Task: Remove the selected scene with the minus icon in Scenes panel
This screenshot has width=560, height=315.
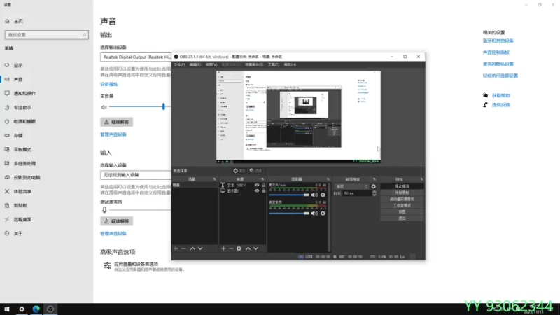Action: click(183, 248)
